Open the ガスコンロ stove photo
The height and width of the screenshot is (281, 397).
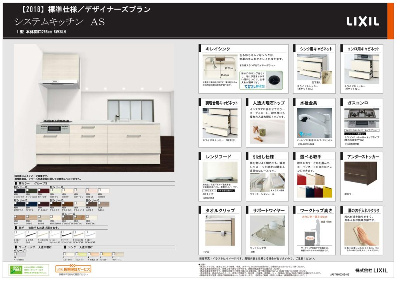(362, 118)
